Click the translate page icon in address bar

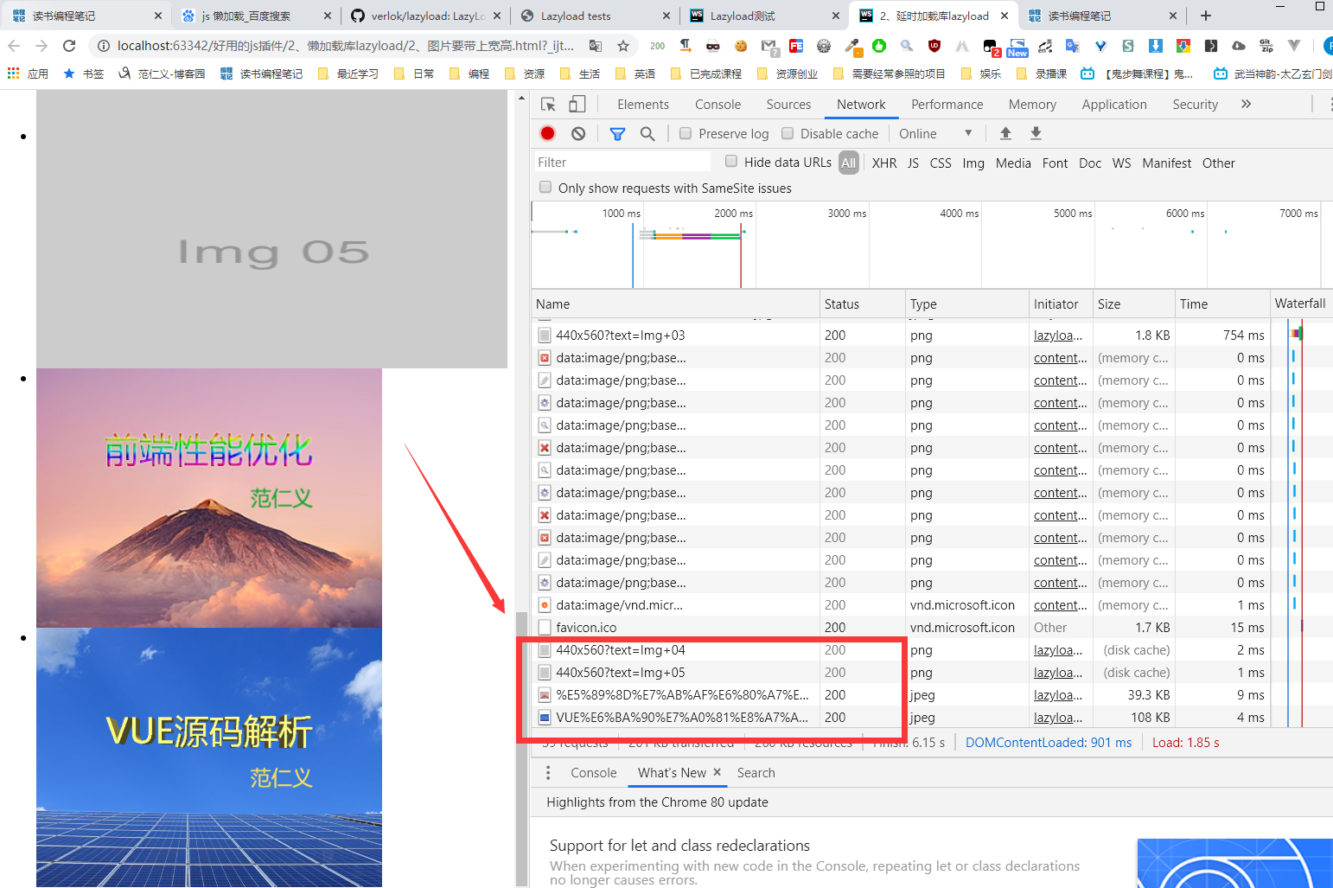(x=596, y=45)
